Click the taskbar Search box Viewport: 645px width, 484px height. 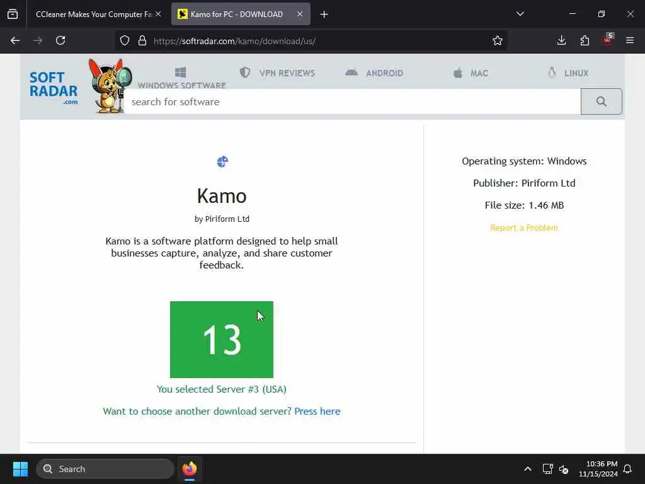coord(105,469)
